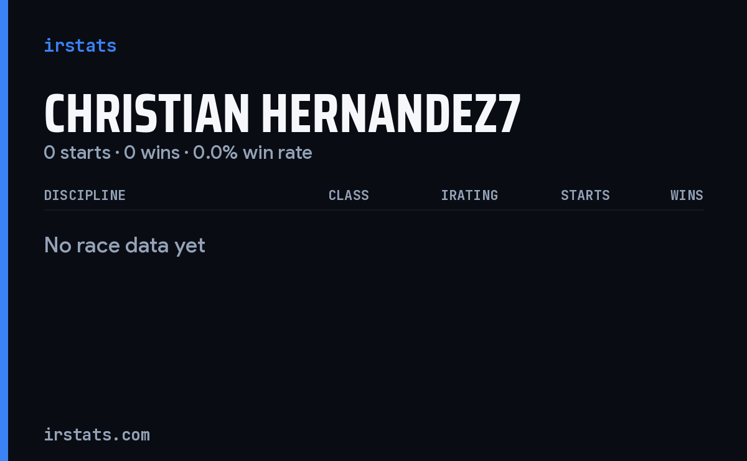This screenshot has height=461, width=747.
Task: Open the irstats logo link at top
Action: 80,45
